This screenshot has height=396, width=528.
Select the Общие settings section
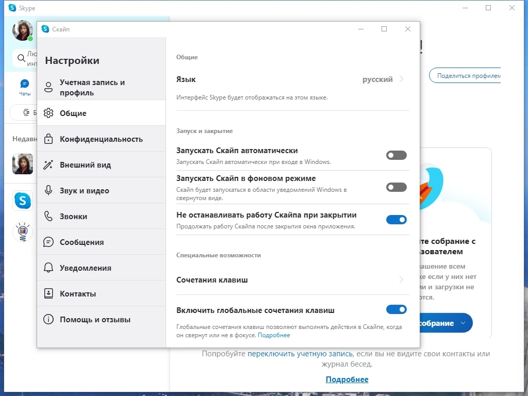(102, 113)
